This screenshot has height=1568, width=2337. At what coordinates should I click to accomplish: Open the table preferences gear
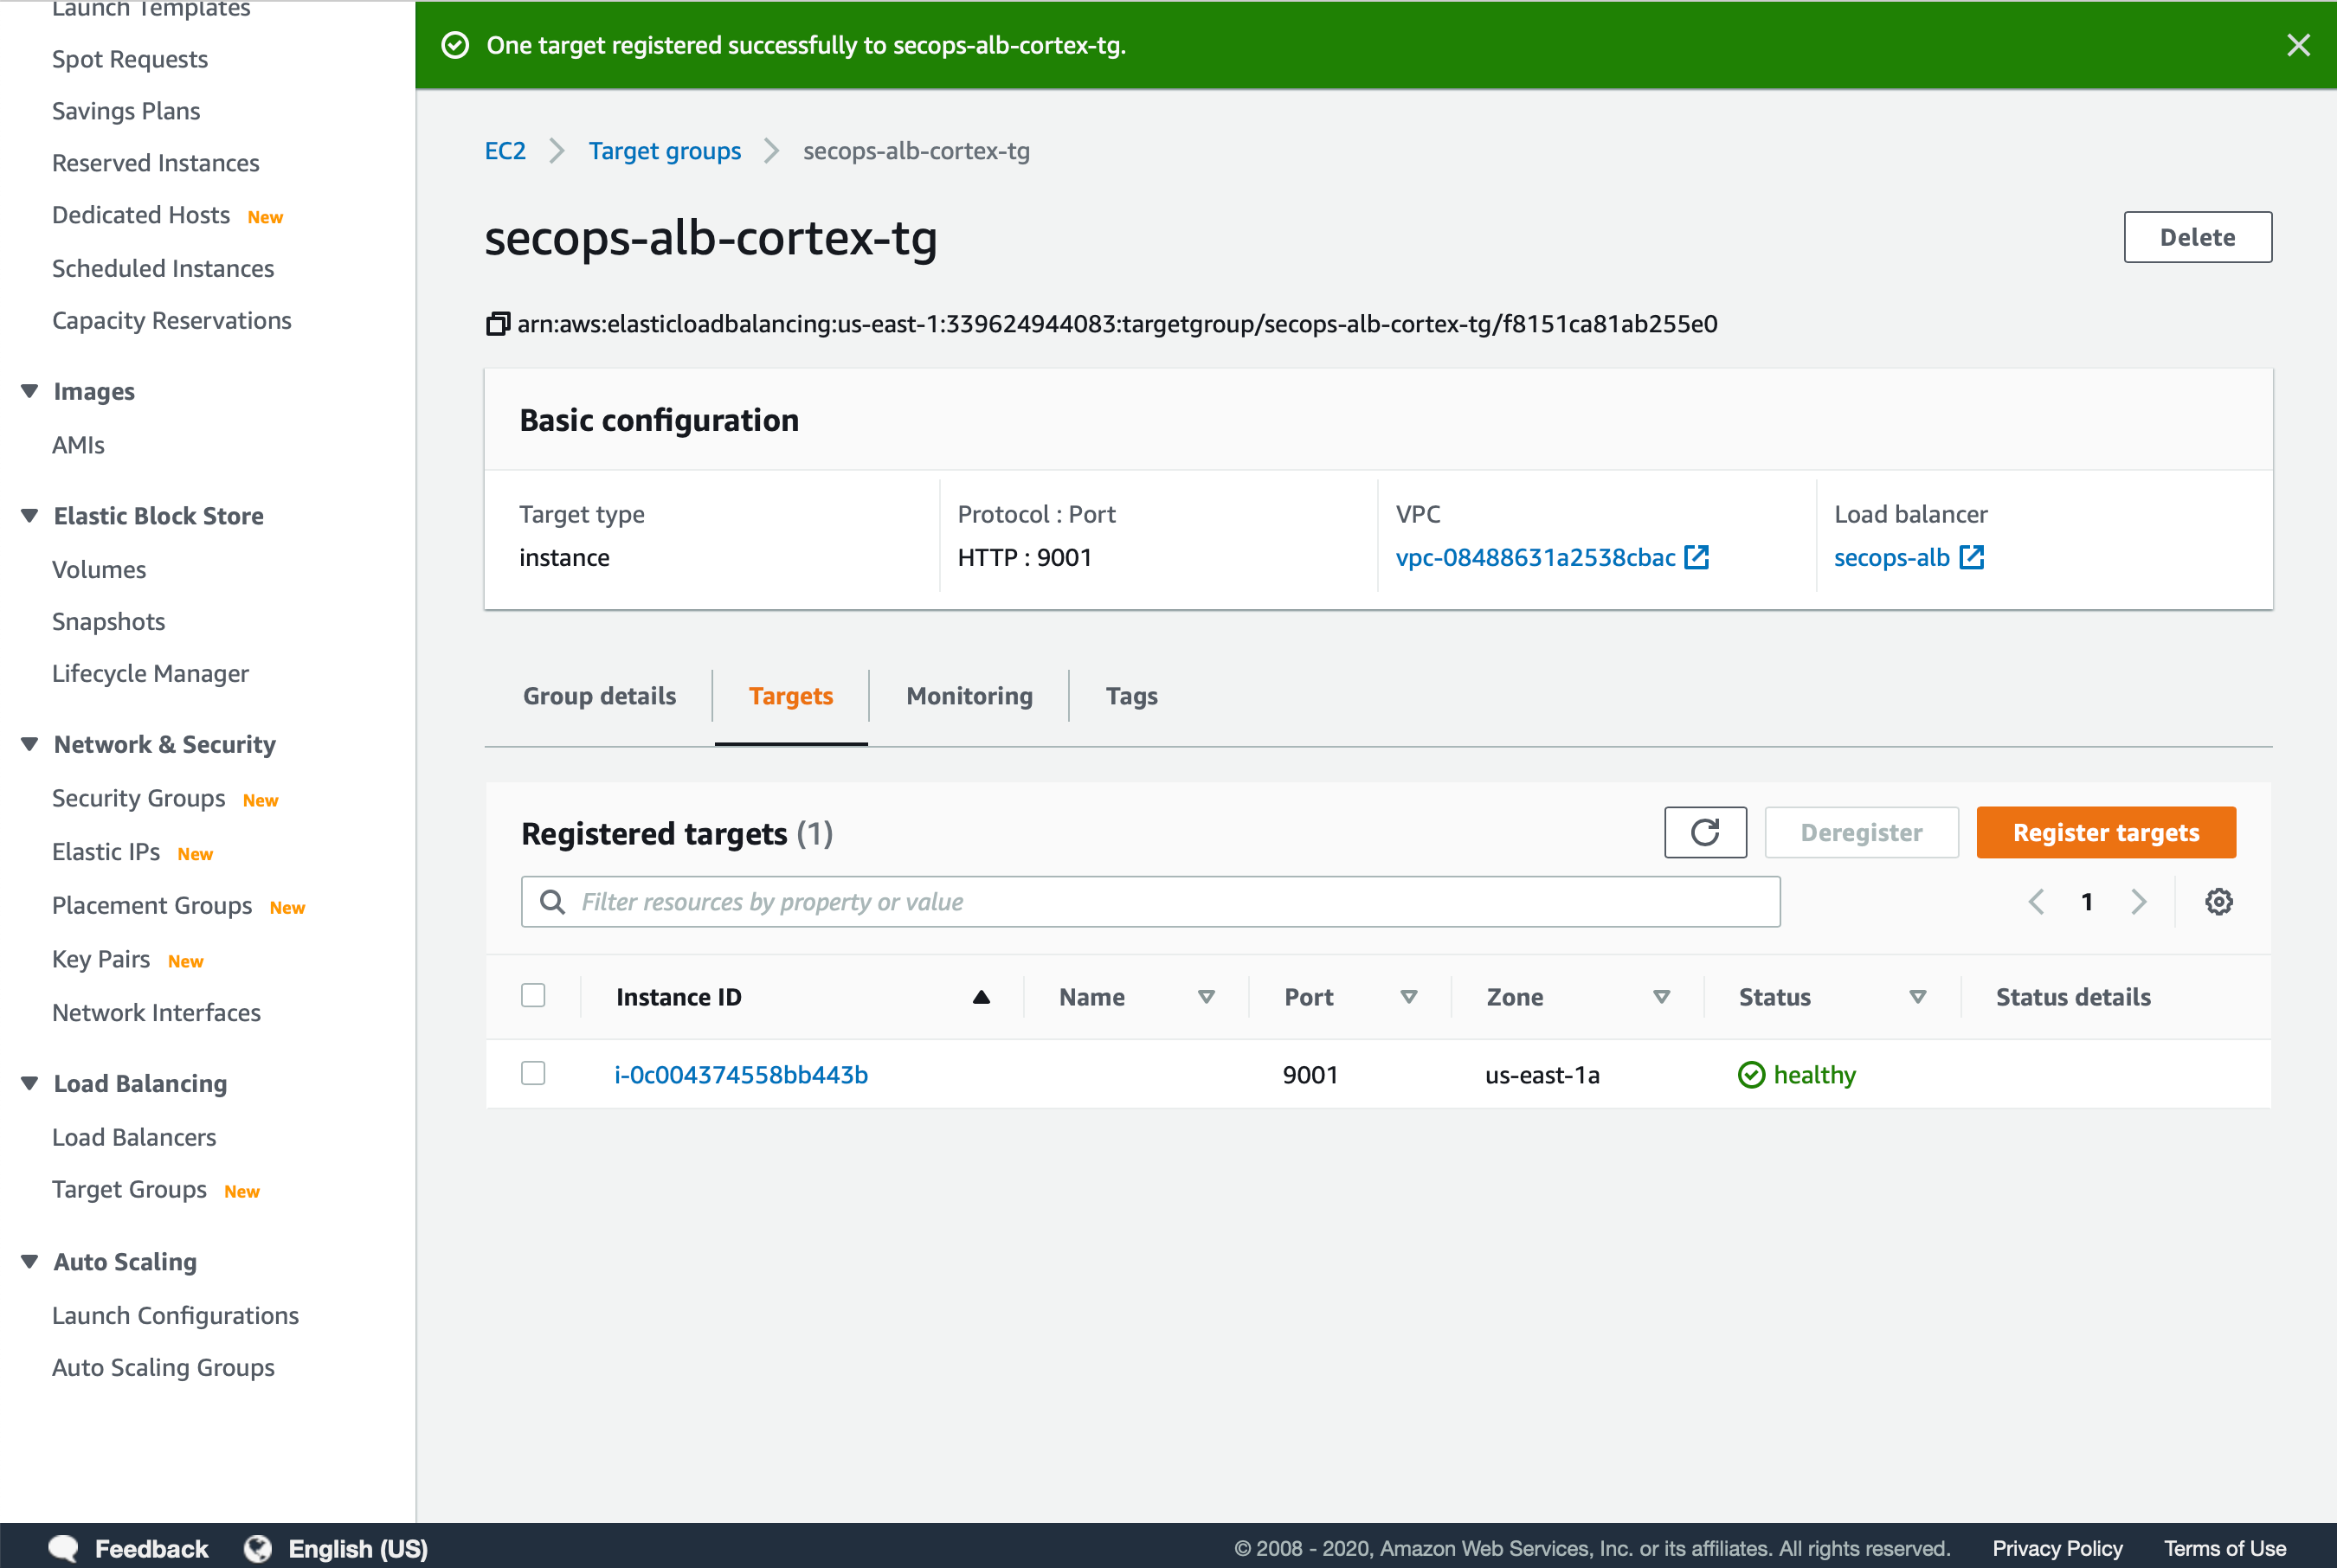tap(2219, 901)
